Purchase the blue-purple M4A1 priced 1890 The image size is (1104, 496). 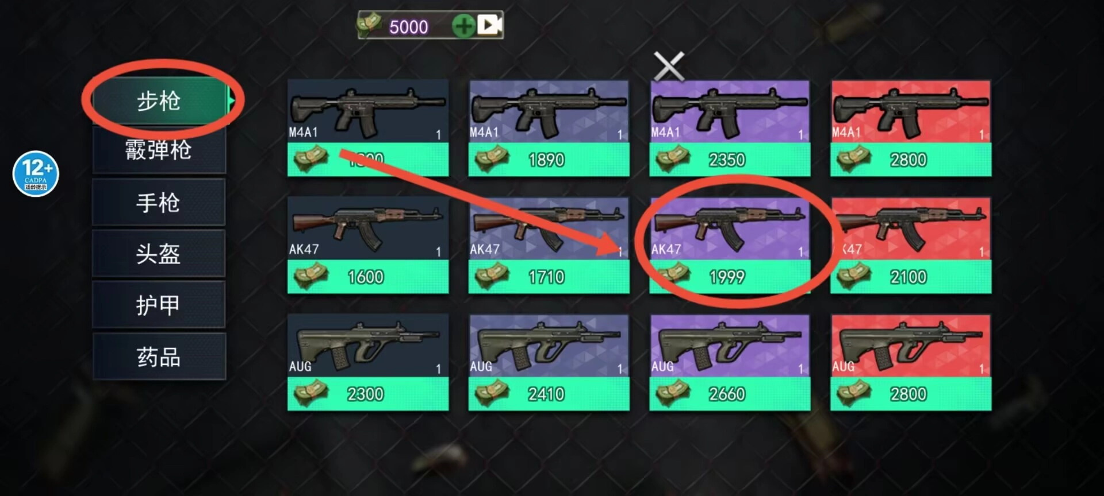point(549,160)
